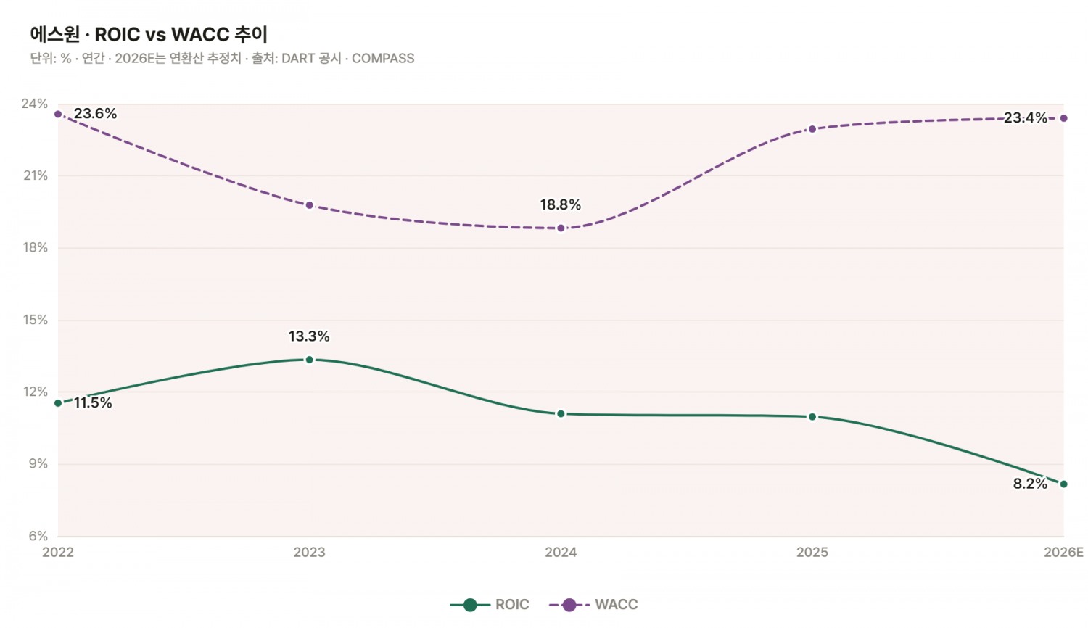This screenshot has width=1088, height=628.
Task: Select the 2026E ROIC point at 8.2%
Action: 1063,484
